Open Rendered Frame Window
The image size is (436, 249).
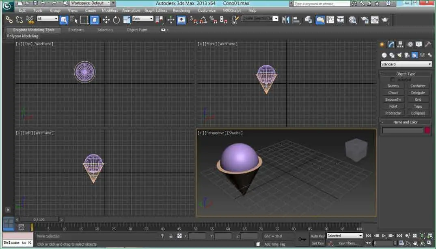[375, 20]
